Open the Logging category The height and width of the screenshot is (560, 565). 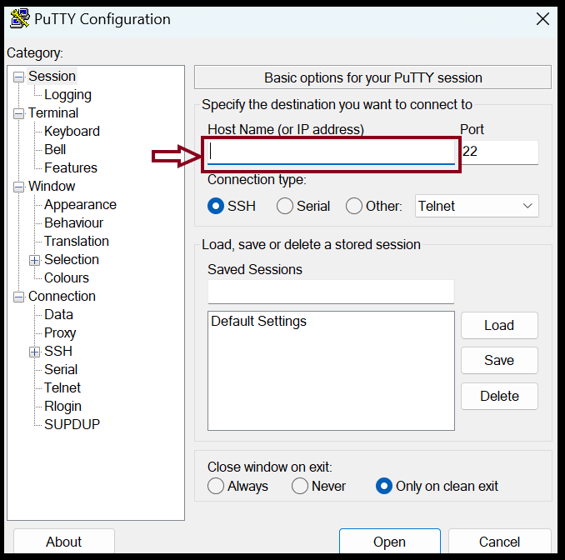click(x=67, y=95)
